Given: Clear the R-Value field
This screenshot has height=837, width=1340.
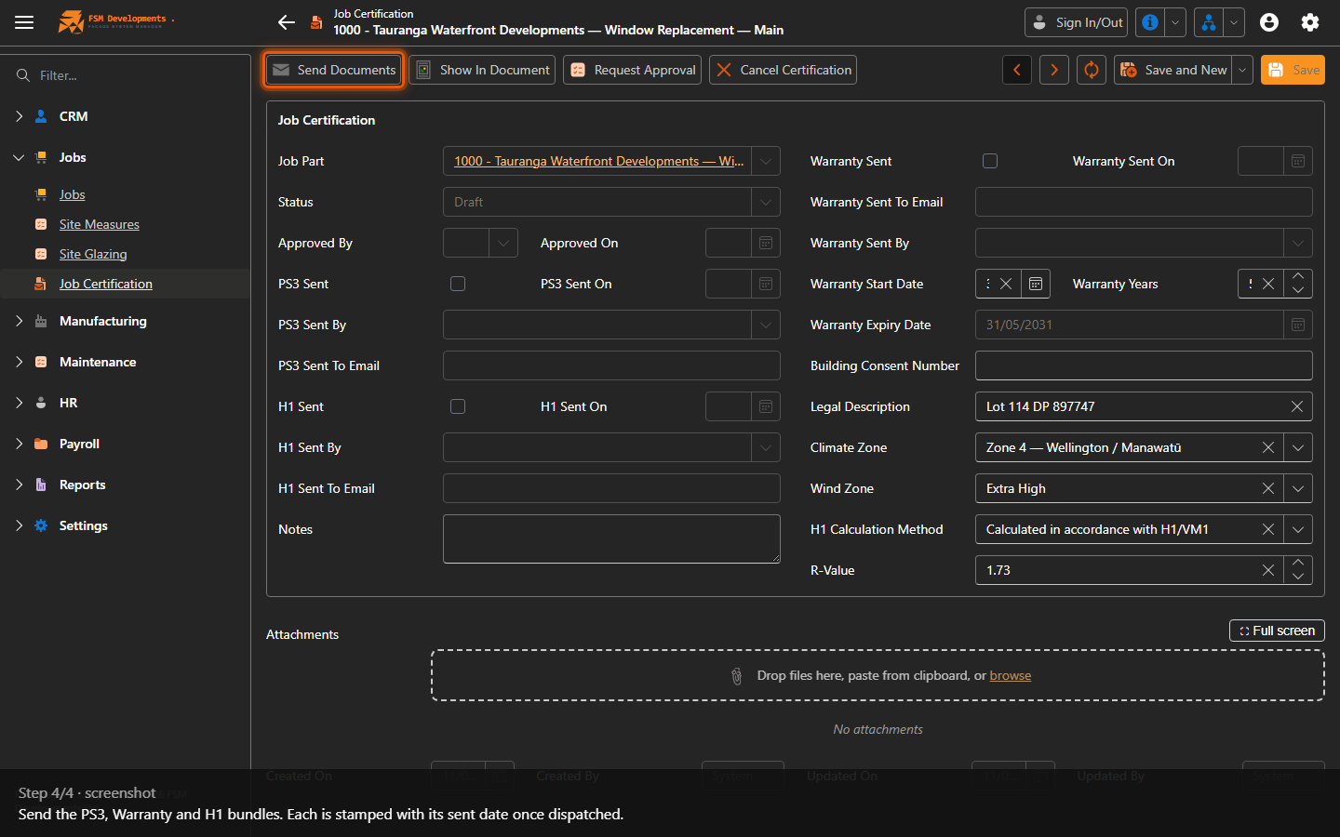Looking at the screenshot, I should coord(1268,570).
